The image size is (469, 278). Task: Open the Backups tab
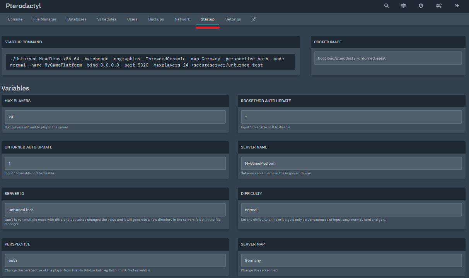point(156,19)
